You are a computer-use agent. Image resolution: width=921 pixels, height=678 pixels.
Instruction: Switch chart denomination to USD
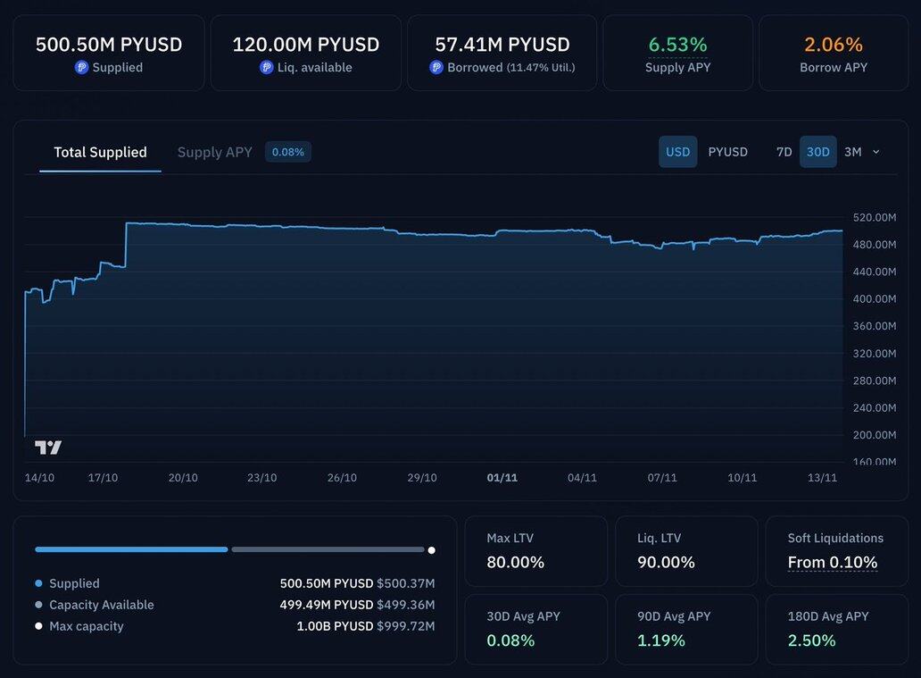[677, 152]
